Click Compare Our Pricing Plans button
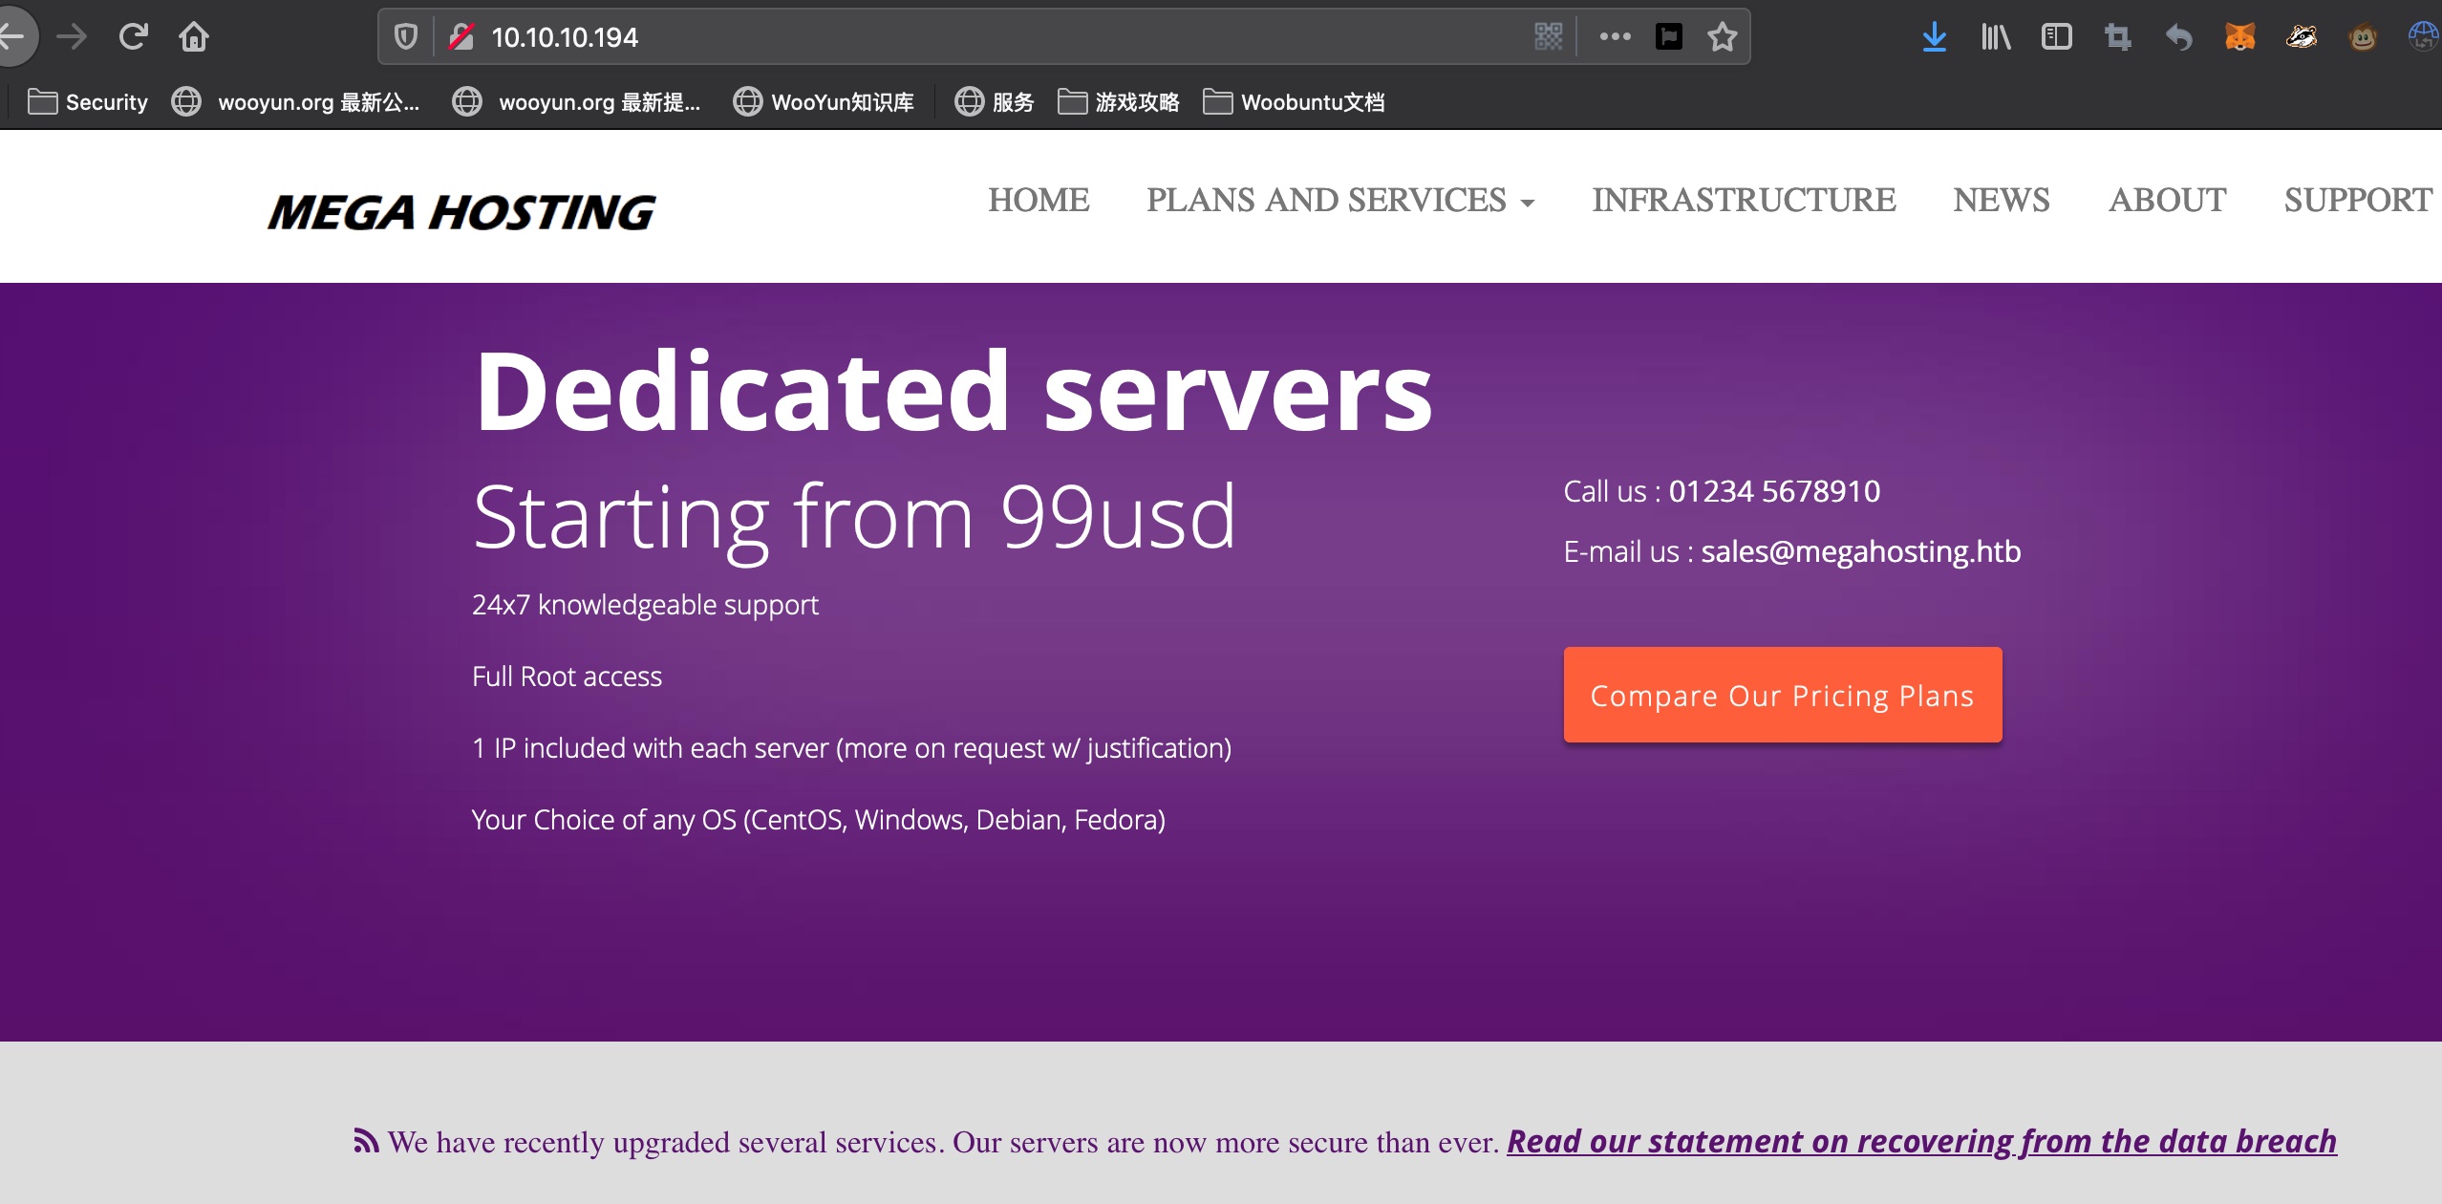 [x=1782, y=695]
